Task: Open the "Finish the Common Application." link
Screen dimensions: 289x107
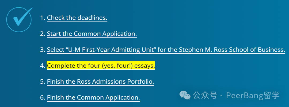Action: point(93,97)
